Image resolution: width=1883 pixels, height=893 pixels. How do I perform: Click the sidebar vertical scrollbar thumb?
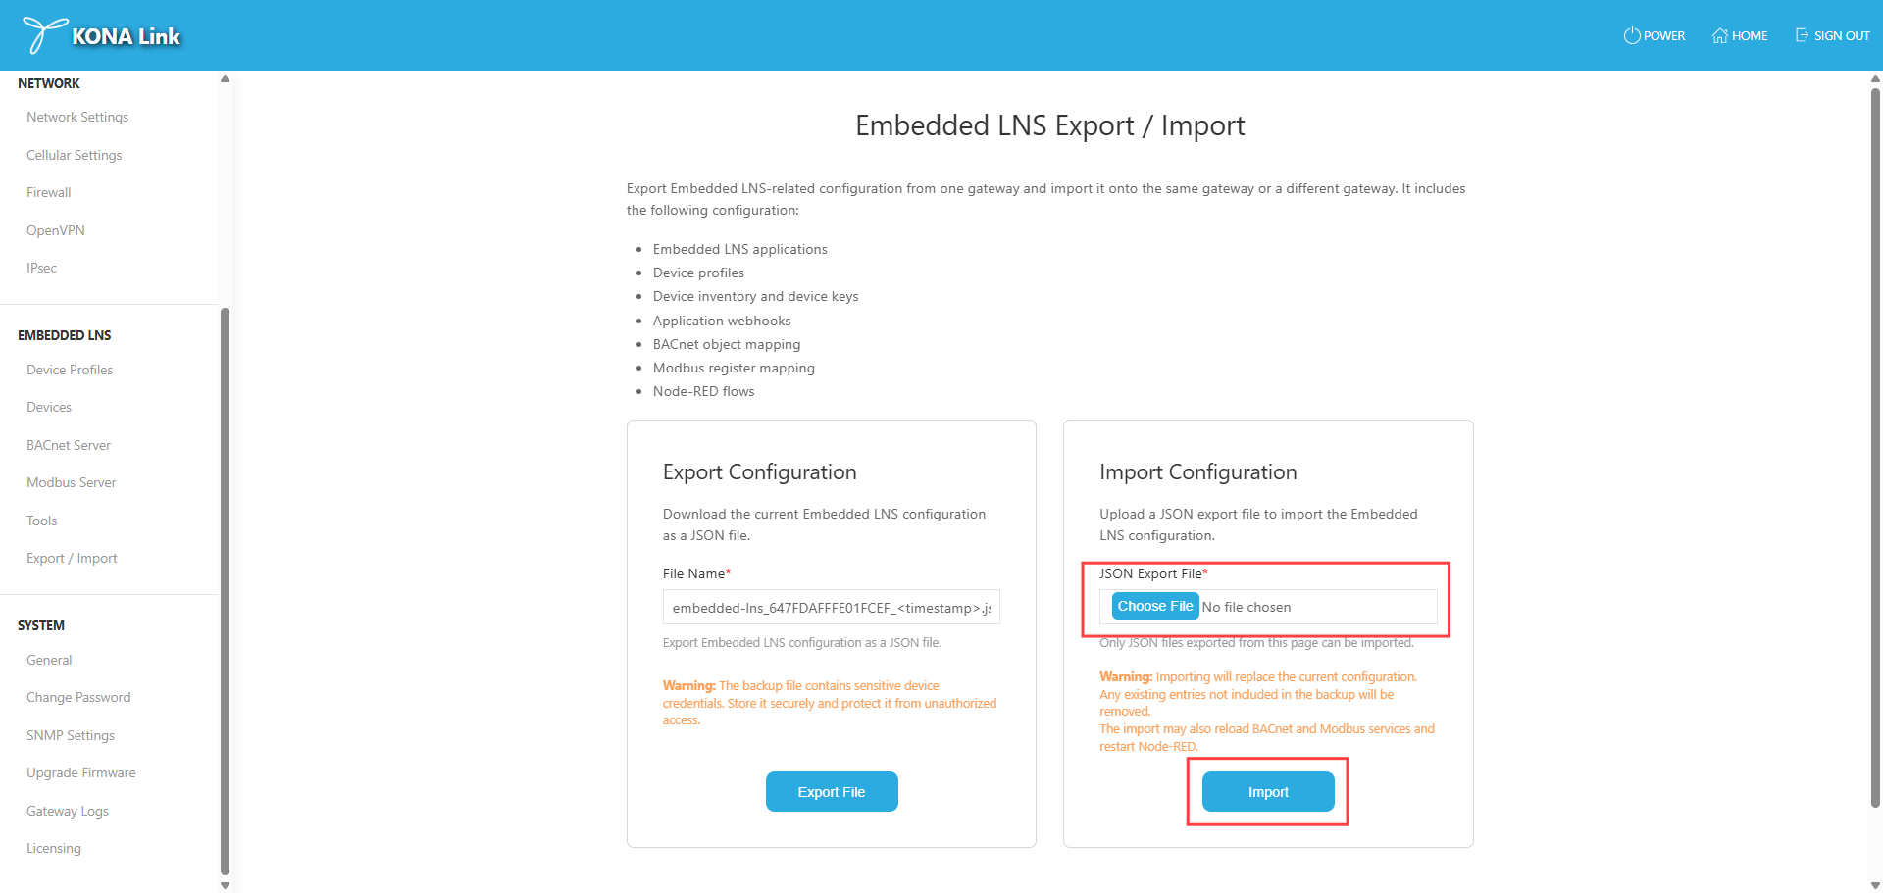coord(225,591)
